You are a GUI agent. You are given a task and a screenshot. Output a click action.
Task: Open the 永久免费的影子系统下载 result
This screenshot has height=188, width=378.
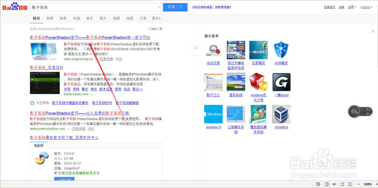[x=79, y=113]
